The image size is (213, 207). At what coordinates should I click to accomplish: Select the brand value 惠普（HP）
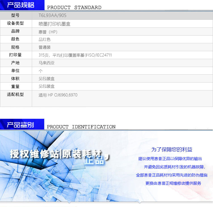coord(48,32)
